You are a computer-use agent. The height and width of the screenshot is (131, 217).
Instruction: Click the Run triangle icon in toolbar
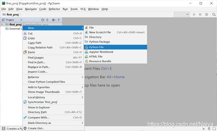194,14
